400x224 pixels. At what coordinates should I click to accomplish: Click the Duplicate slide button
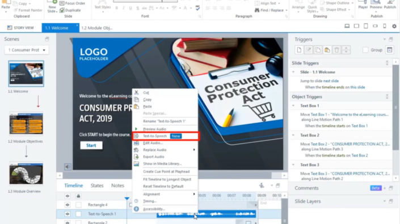(x=70, y=10)
